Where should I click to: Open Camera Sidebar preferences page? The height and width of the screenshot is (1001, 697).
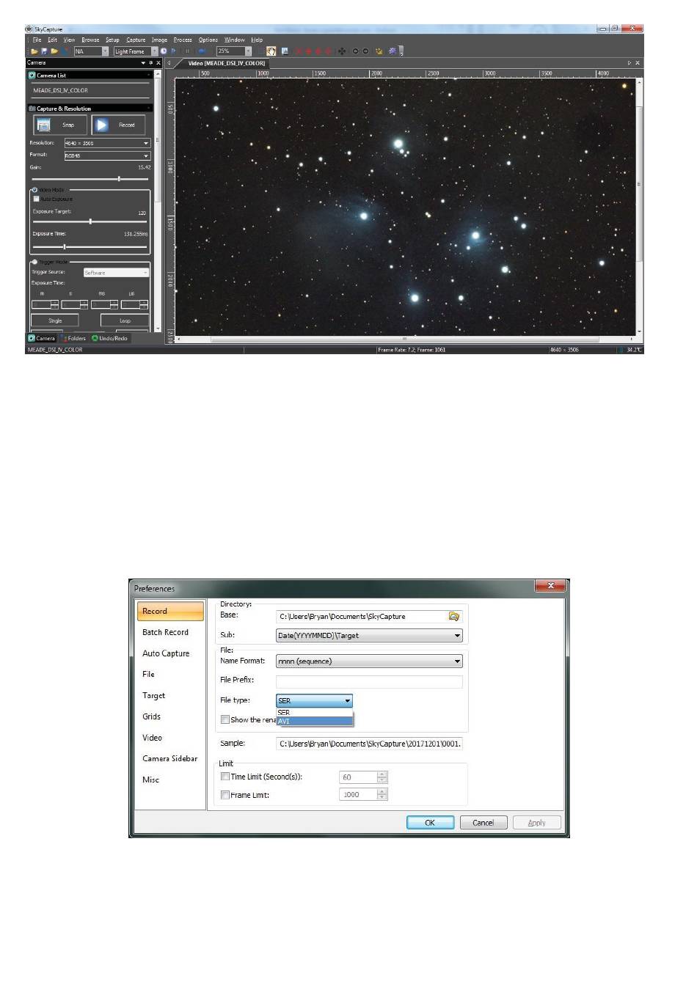[x=169, y=759]
